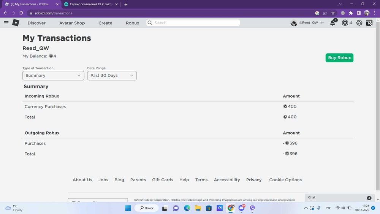Expand the Chat panel
Screen dimensions: 380x214
point(340,198)
